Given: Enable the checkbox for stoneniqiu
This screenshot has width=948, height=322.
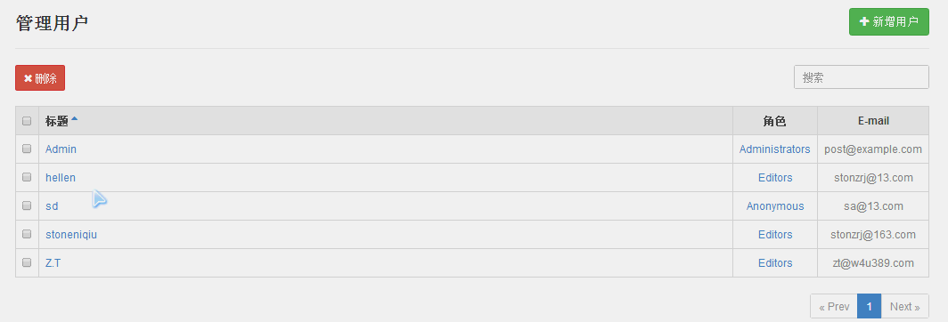Looking at the screenshot, I should tap(27, 234).
